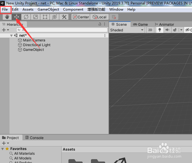Screen dimensions: 192x163
Task: Toggle pivot mode Center button
Action: point(81,17)
